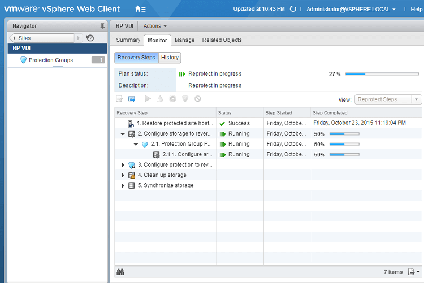The image size is (424, 283).
Task: Click the refresh icon beside update time
Action: [292, 9]
